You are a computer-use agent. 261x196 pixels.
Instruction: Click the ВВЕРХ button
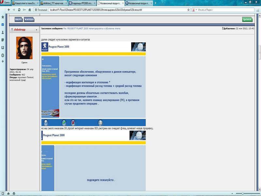19,20
